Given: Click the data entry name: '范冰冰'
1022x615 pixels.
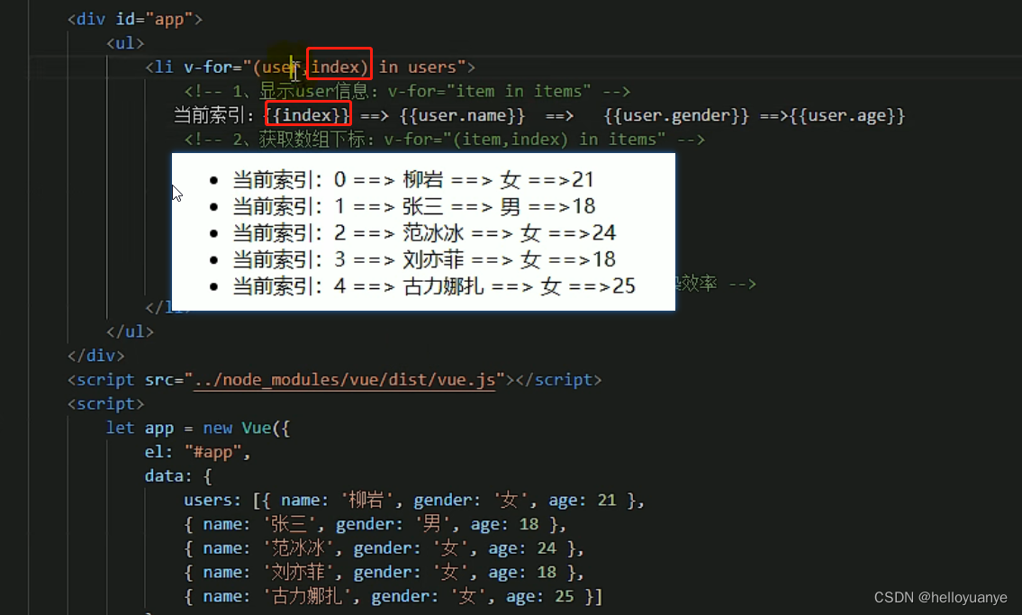Looking at the screenshot, I should 268,548.
